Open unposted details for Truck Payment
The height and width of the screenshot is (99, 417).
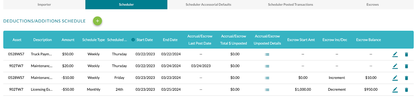267,54
